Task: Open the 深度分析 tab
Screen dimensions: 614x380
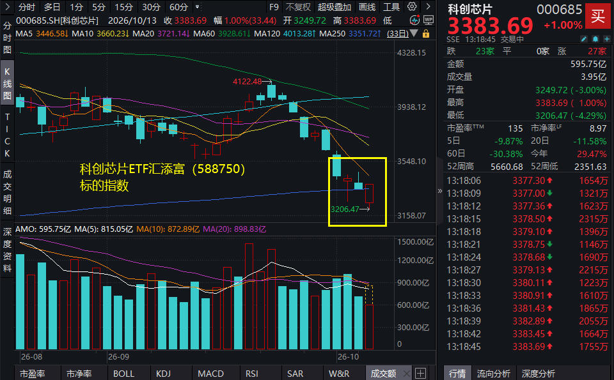Action: (x=539, y=374)
